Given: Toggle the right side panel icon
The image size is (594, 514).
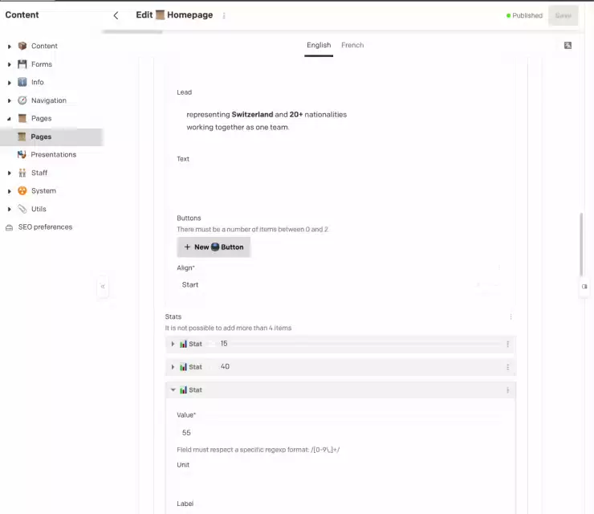Looking at the screenshot, I should [x=584, y=287].
